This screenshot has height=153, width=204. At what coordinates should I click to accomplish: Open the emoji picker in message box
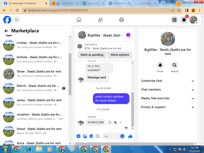click(x=122, y=136)
